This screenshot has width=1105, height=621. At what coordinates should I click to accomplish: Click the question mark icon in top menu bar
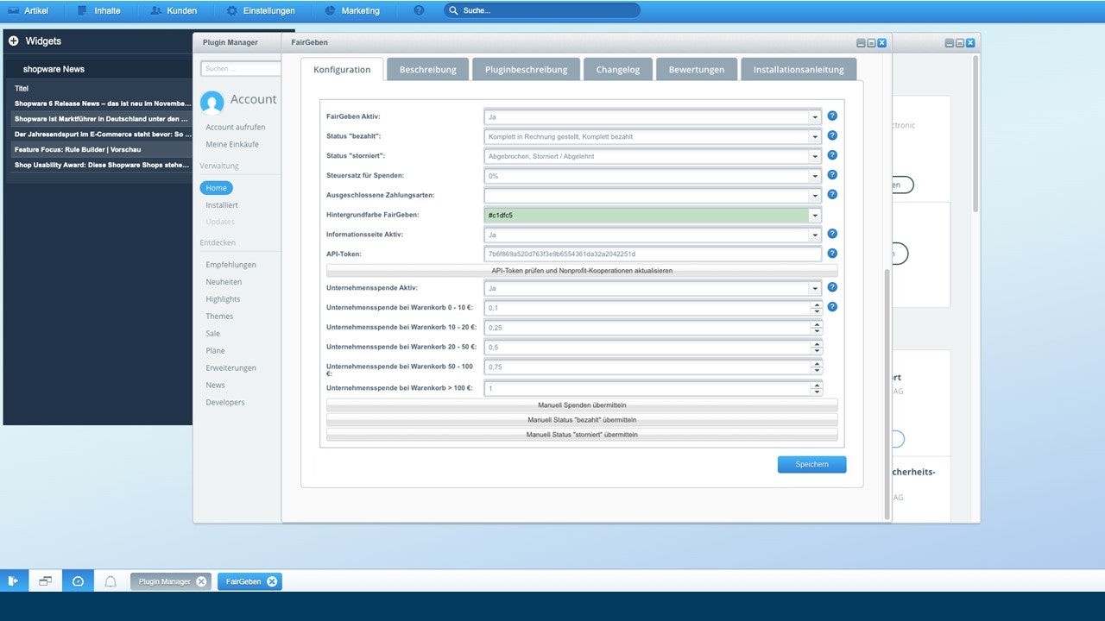pyautogui.click(x=419, y=10)
